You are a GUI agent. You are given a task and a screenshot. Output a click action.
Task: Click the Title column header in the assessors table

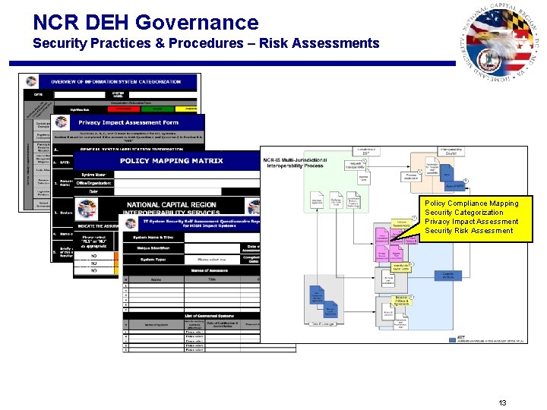(212, 279)
